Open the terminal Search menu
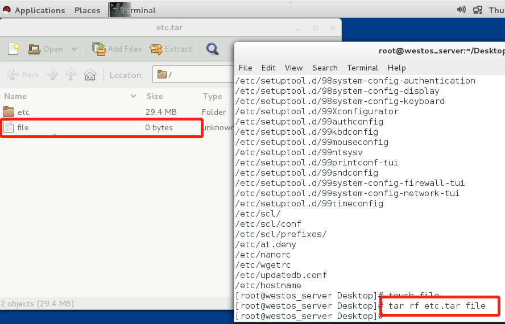Viewport: 505px width, 324px height. click(325, 68)
